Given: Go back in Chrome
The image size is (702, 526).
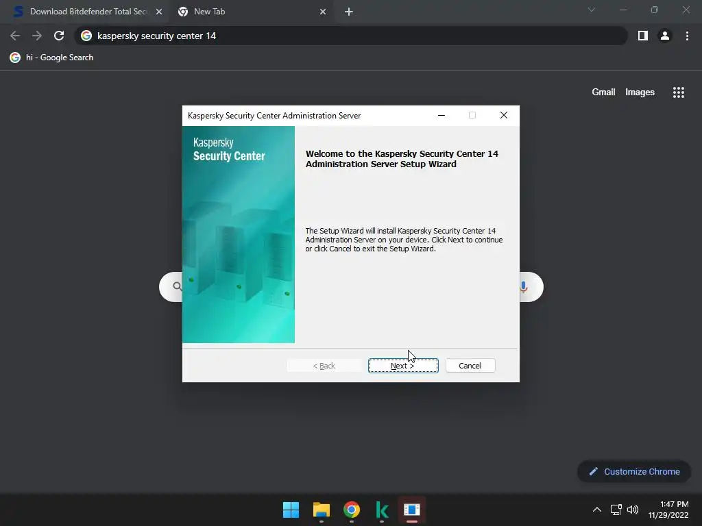Looking at the screenshot, I should [x=15, y=36].
